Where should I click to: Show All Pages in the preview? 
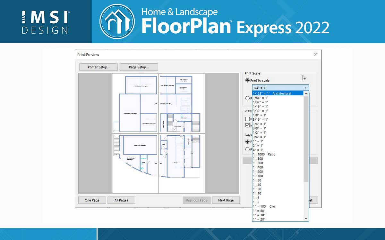121,200
